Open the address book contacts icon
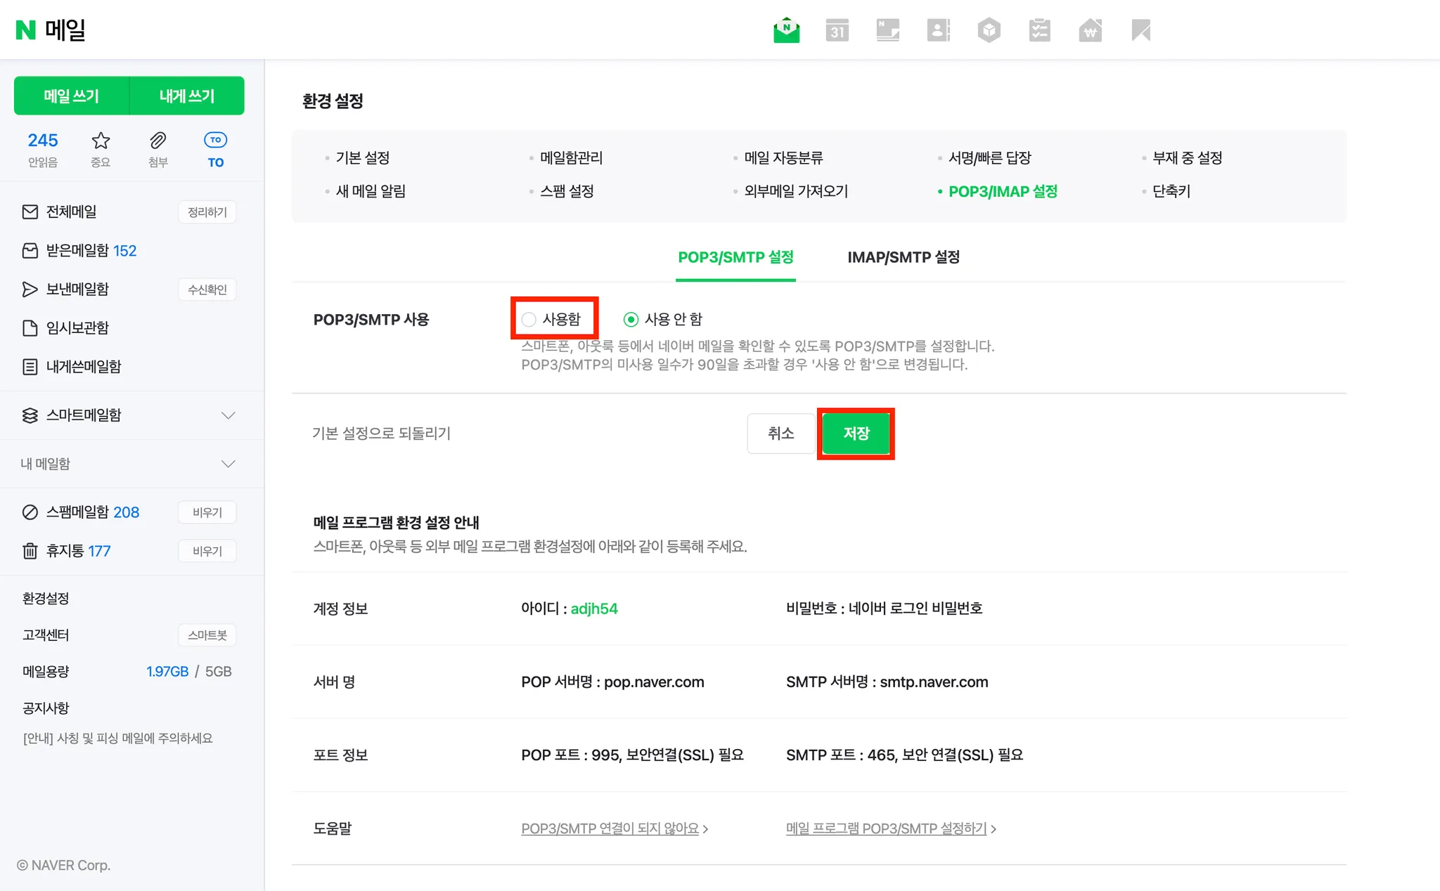 pos(938,30)
